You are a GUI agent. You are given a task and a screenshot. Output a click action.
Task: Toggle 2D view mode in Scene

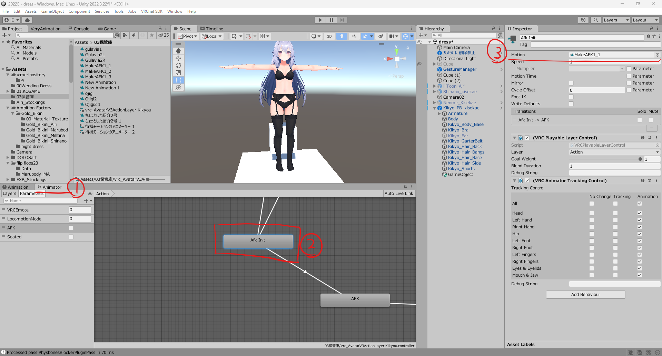329,36
